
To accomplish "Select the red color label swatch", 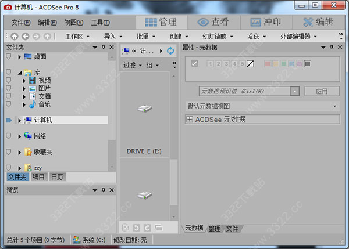I will [x=268, y=64].
